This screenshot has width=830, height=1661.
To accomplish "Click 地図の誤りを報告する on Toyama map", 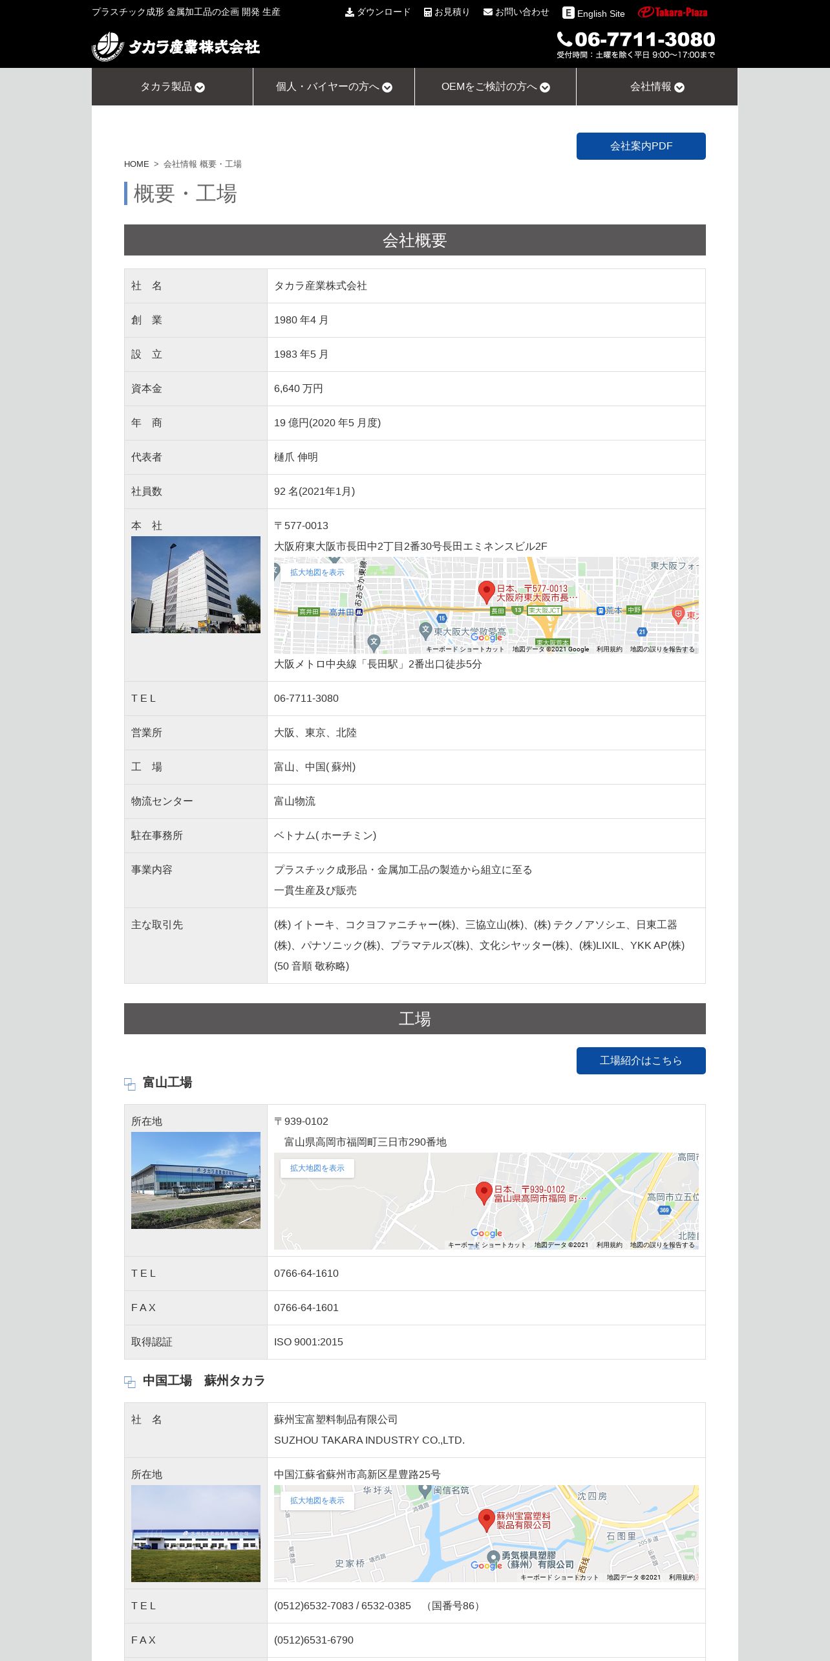I will point(663,1245).
